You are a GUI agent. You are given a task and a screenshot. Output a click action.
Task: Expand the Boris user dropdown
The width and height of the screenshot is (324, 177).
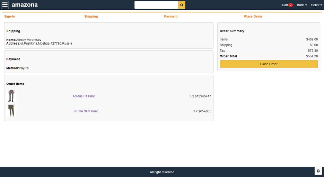[x=302, y=5]
